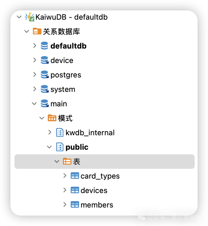Click the 表 tables folder icon

[67, 161]
